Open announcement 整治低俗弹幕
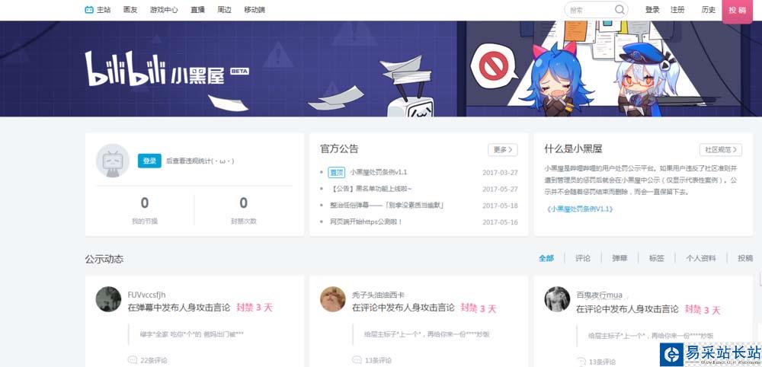762x367 pixels. click(x=386, y=206)
